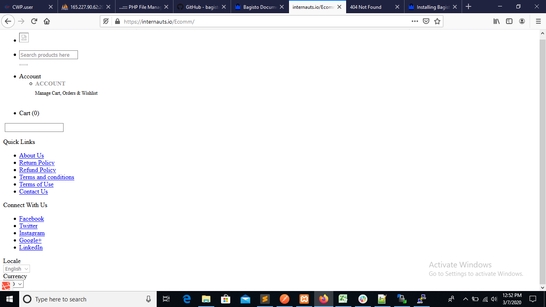The width and height of the screenshot is (546, 307).
Task: Open the Twitter link
Action: 28,226
